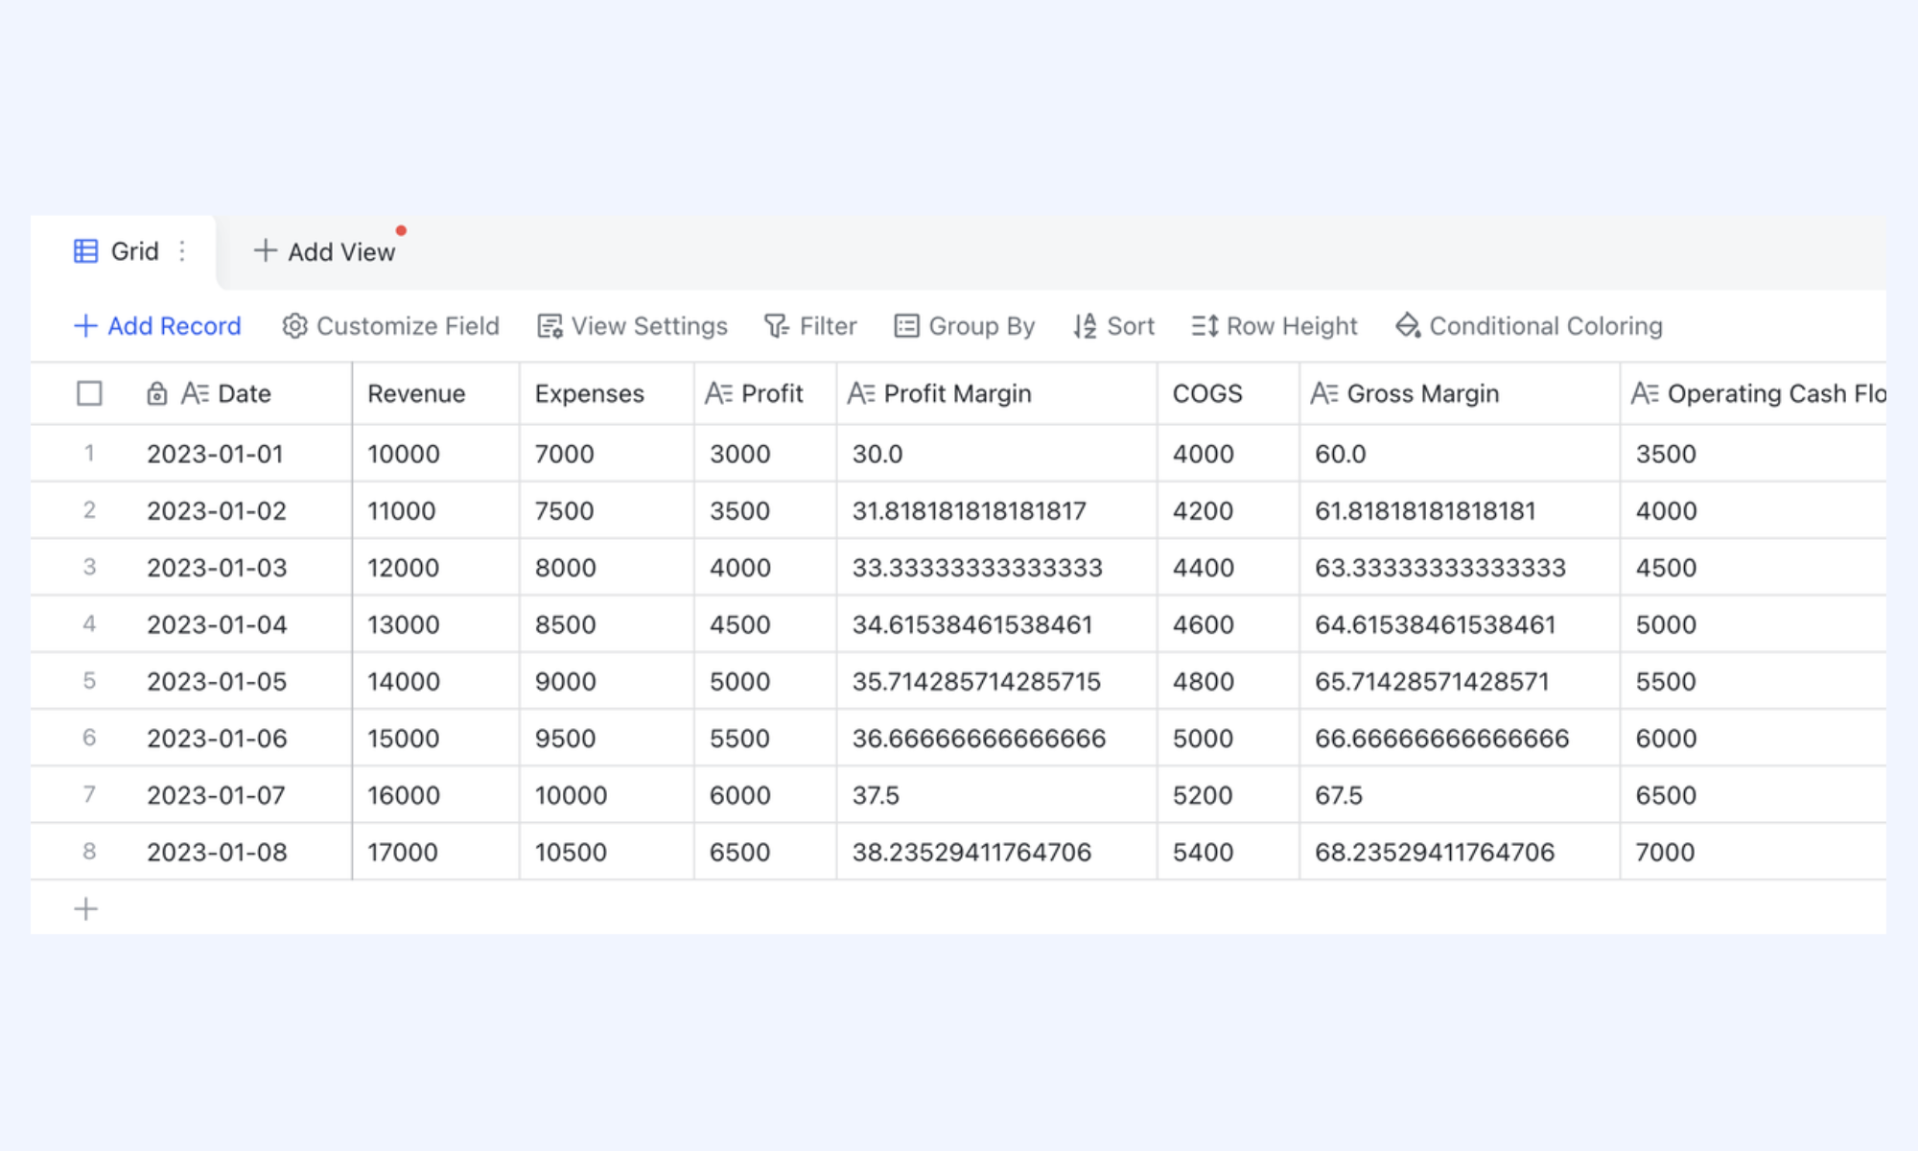Click Expenses cell 9500
Image resolution: width=1918 pixels, height=1151 pixels.
pos(607,739)
